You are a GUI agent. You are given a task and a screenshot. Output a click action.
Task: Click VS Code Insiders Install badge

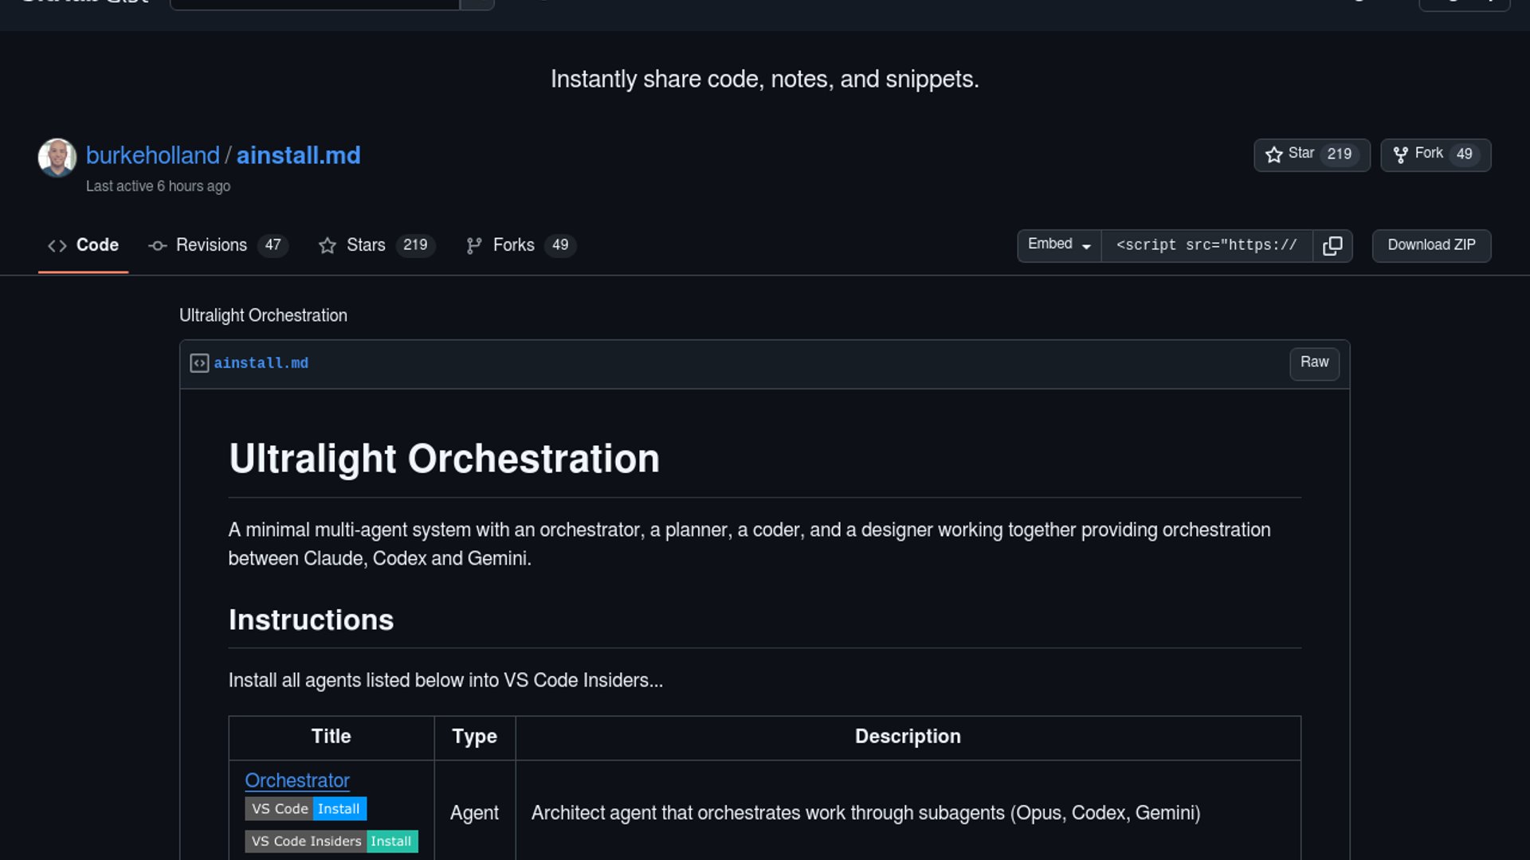pyautogui.click(x=331, y=841)
